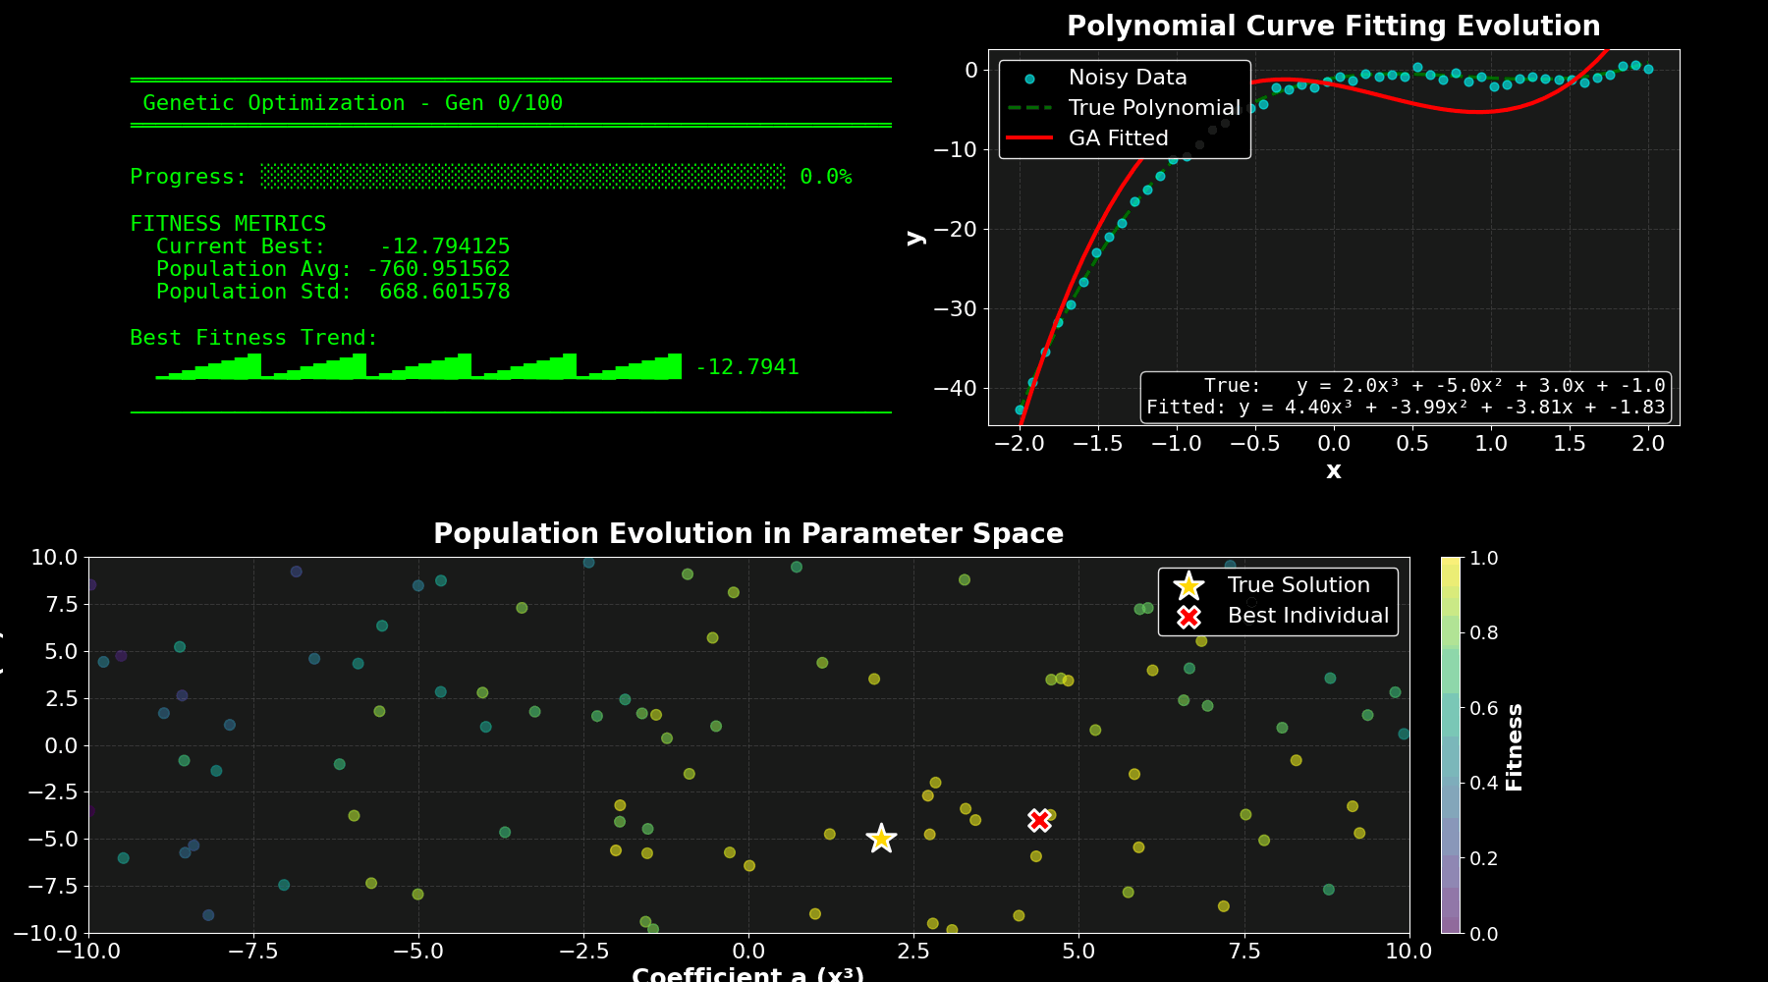Click the star icon in the True Solution legend
The image size is (1768, 982).
[x=1188, y=584]
